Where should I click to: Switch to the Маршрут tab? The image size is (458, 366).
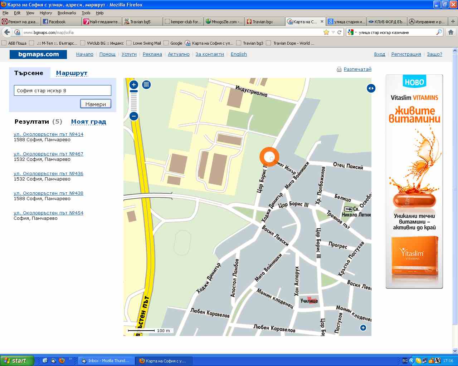(x=72, y=73)
